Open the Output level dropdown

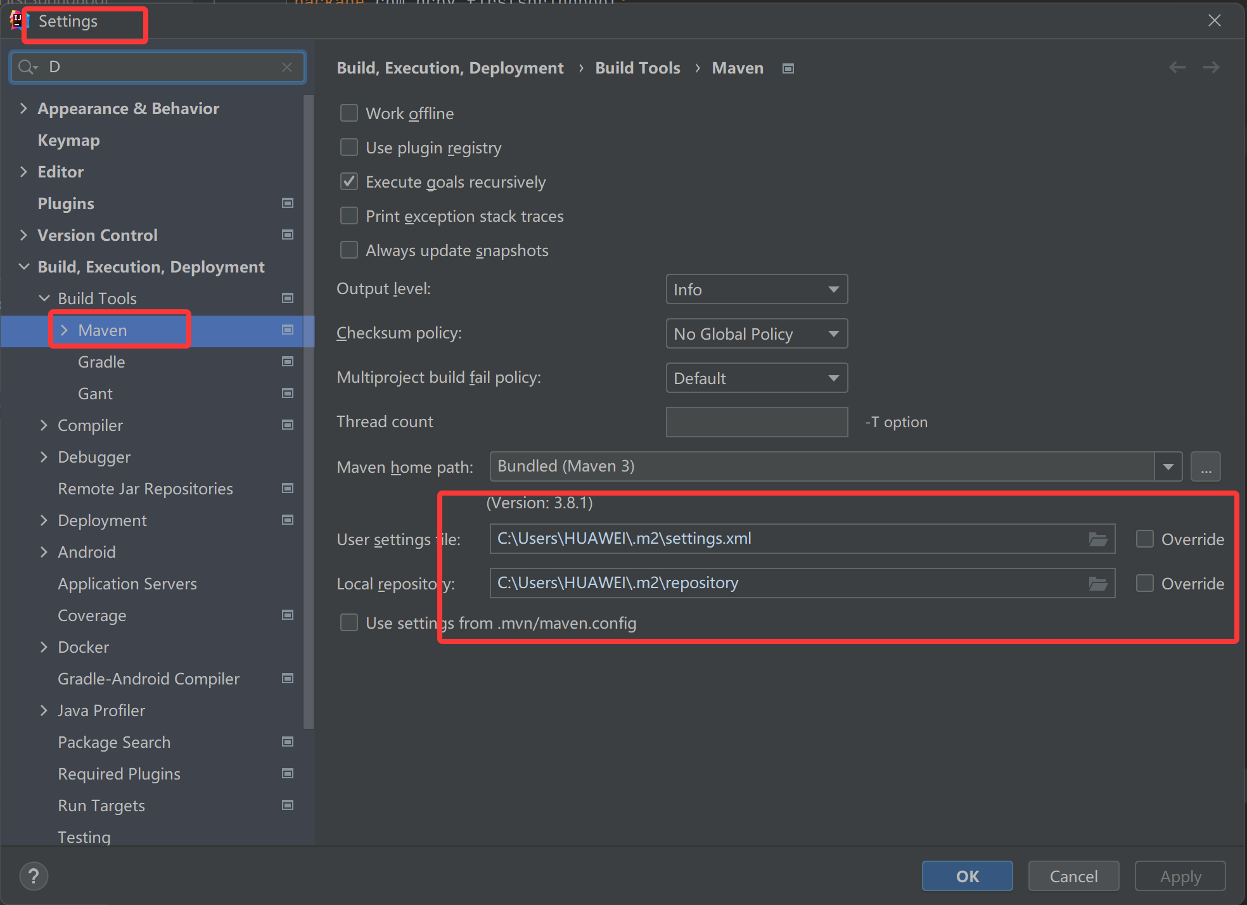(x=757, y=290)
